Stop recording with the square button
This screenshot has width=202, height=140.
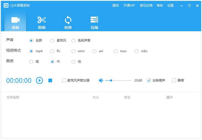50,80
